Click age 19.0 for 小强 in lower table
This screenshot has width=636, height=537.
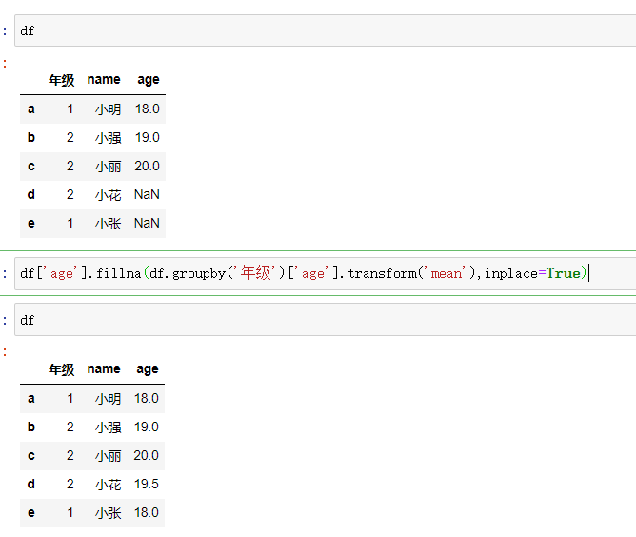pos(147,428)
